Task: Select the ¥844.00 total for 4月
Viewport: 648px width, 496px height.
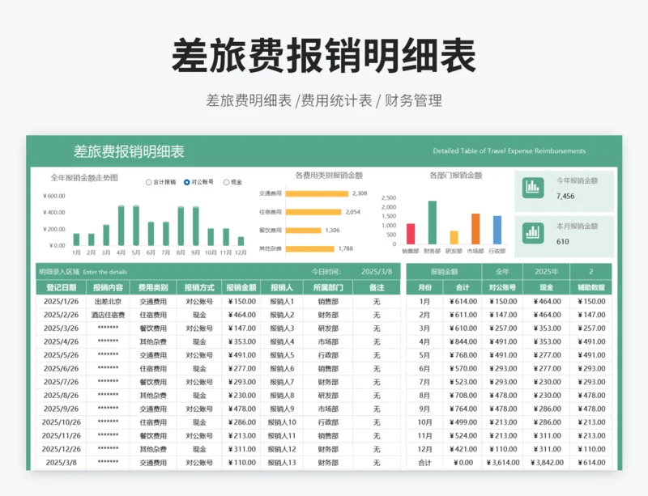Action: point(463,341)
